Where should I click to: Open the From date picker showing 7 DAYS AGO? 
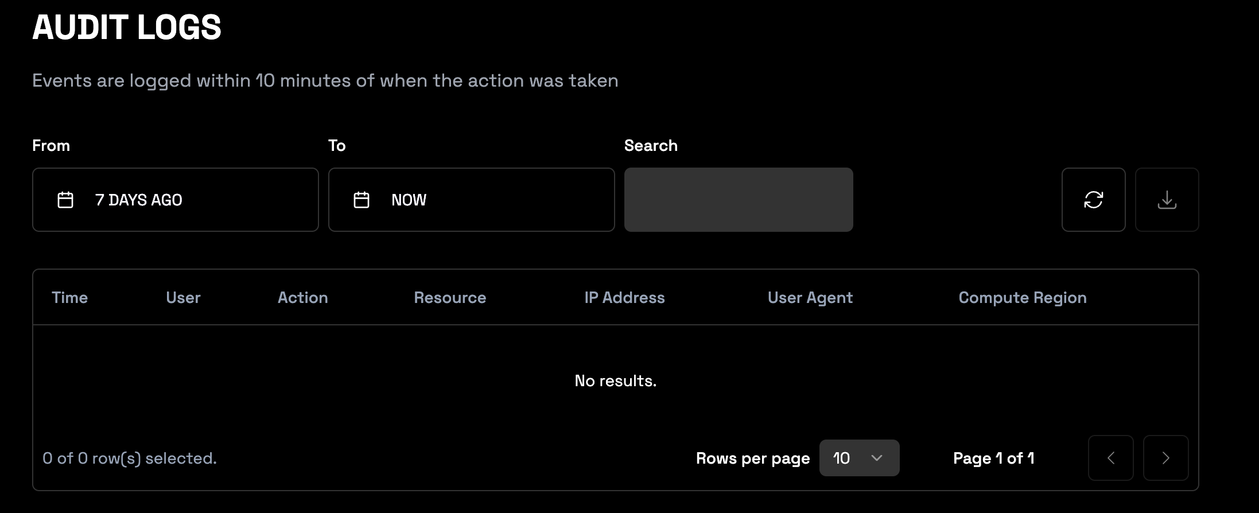[175, 200]
